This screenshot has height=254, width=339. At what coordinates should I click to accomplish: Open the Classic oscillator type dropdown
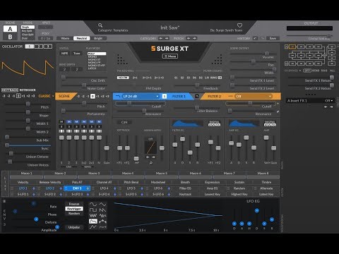tap(46, 96)
